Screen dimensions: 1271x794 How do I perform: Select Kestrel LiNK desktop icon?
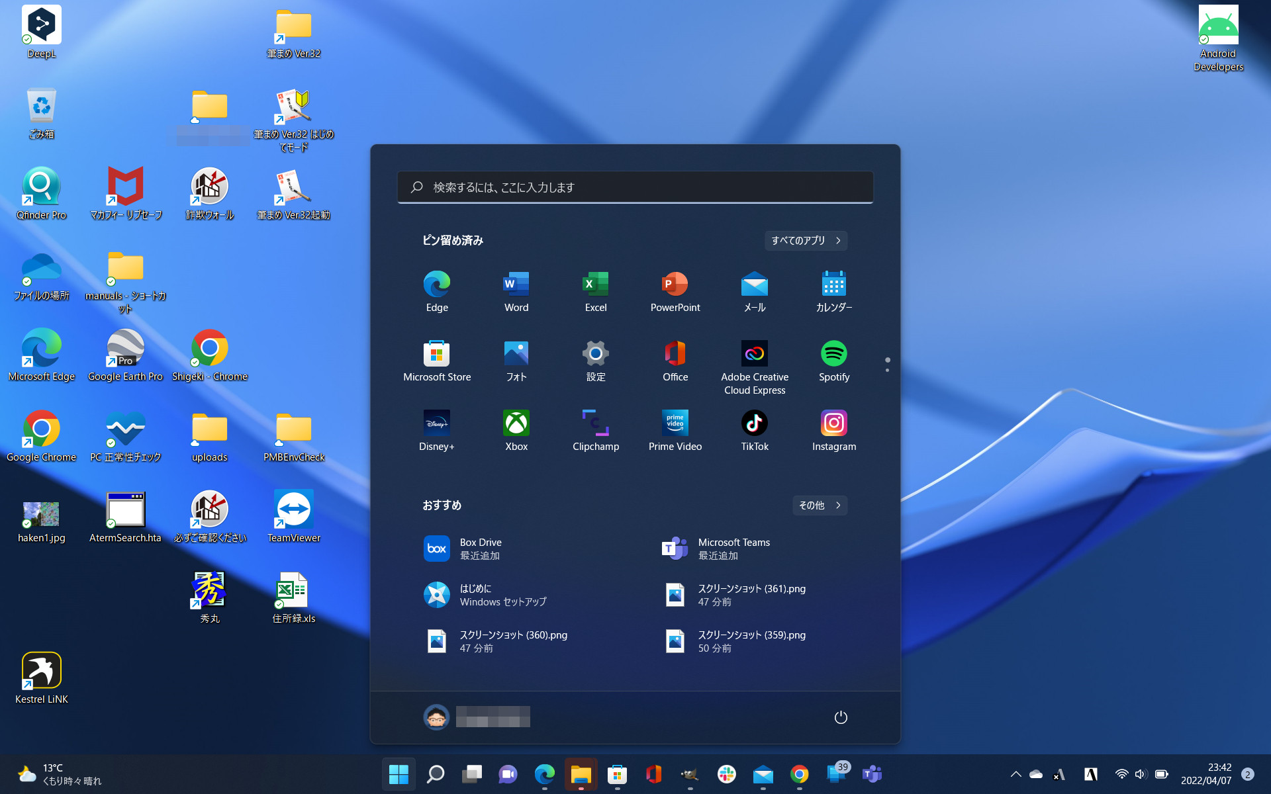pyautogui.click(x=42, y=678)
